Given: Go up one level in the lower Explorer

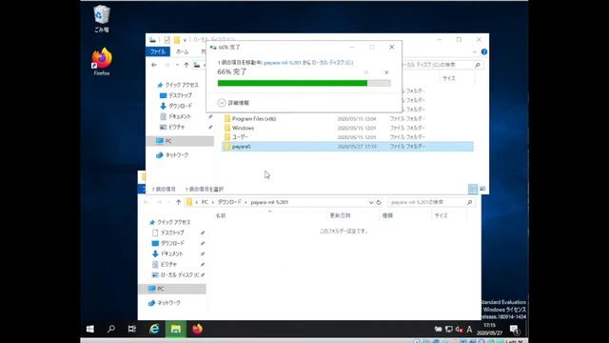Looking at the screenshot, I should tap(178, 202).
